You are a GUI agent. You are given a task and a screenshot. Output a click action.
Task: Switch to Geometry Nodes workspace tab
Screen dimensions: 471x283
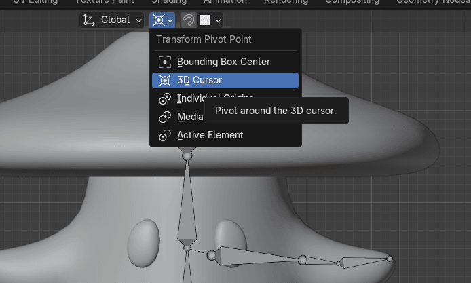433,2
